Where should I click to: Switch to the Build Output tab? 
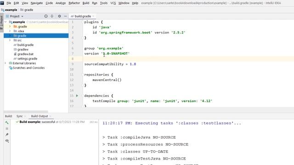point(40,116)
